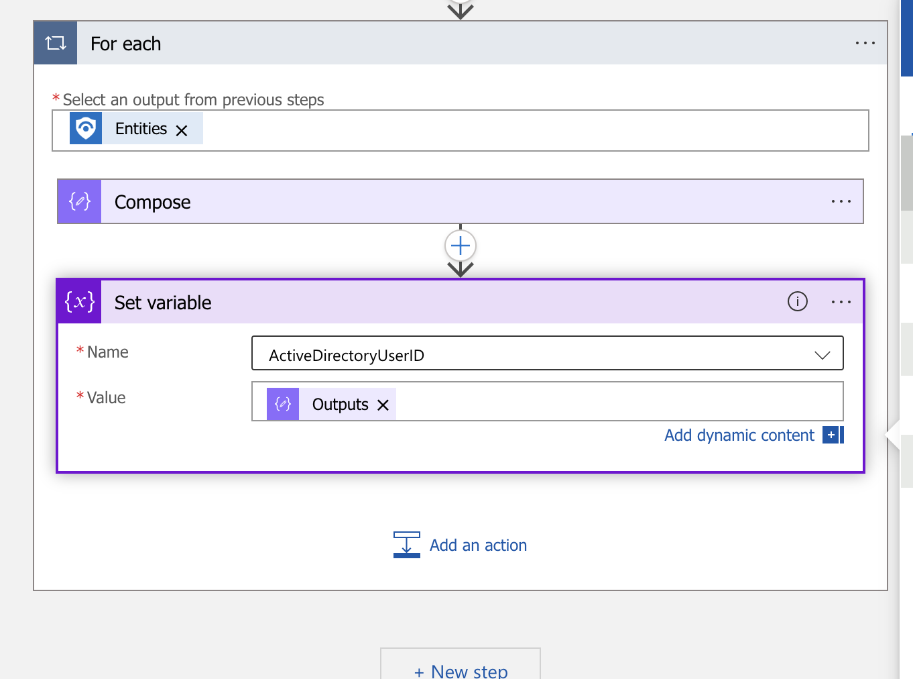This screenshot has width=913, height=679.
Task: Collapse the Set variable title bar
Action: coord(461,302)
